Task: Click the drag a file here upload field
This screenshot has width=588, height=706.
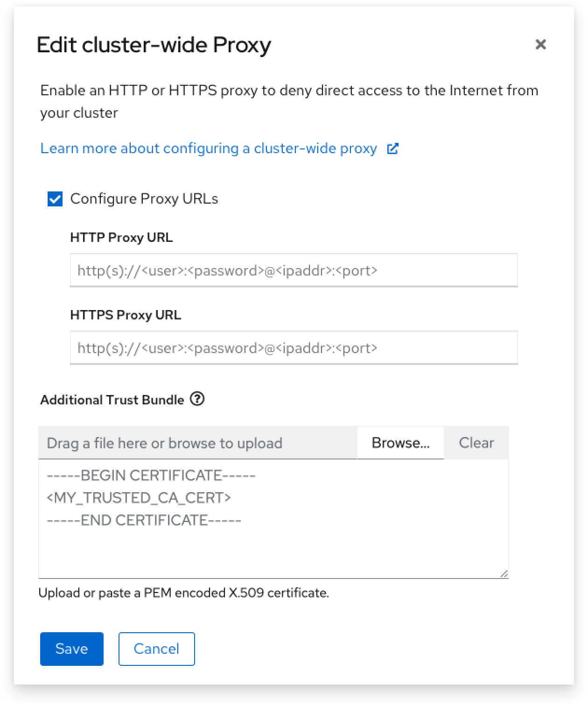Action: pos(197,443)
